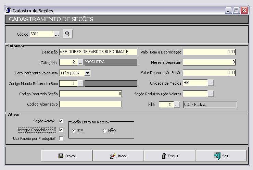The image size is (253, 170).
Task: Click the Meses à Depreciar field
Action: pos(209,62)
